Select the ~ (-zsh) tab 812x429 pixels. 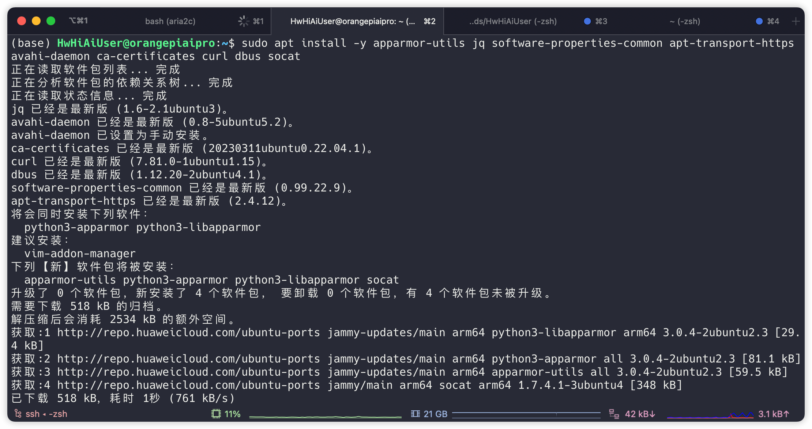(x=685, y=21)
